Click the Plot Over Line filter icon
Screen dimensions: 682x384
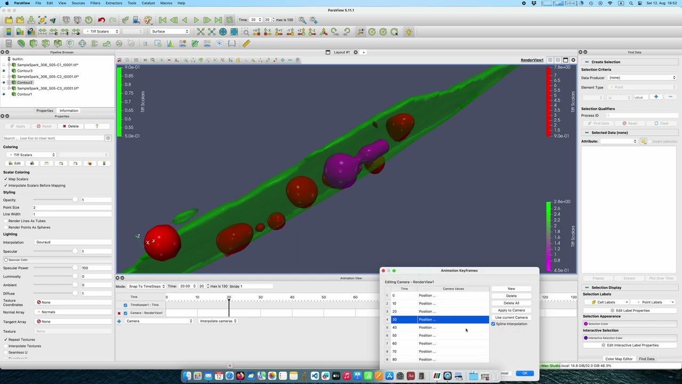click(195, 43)
